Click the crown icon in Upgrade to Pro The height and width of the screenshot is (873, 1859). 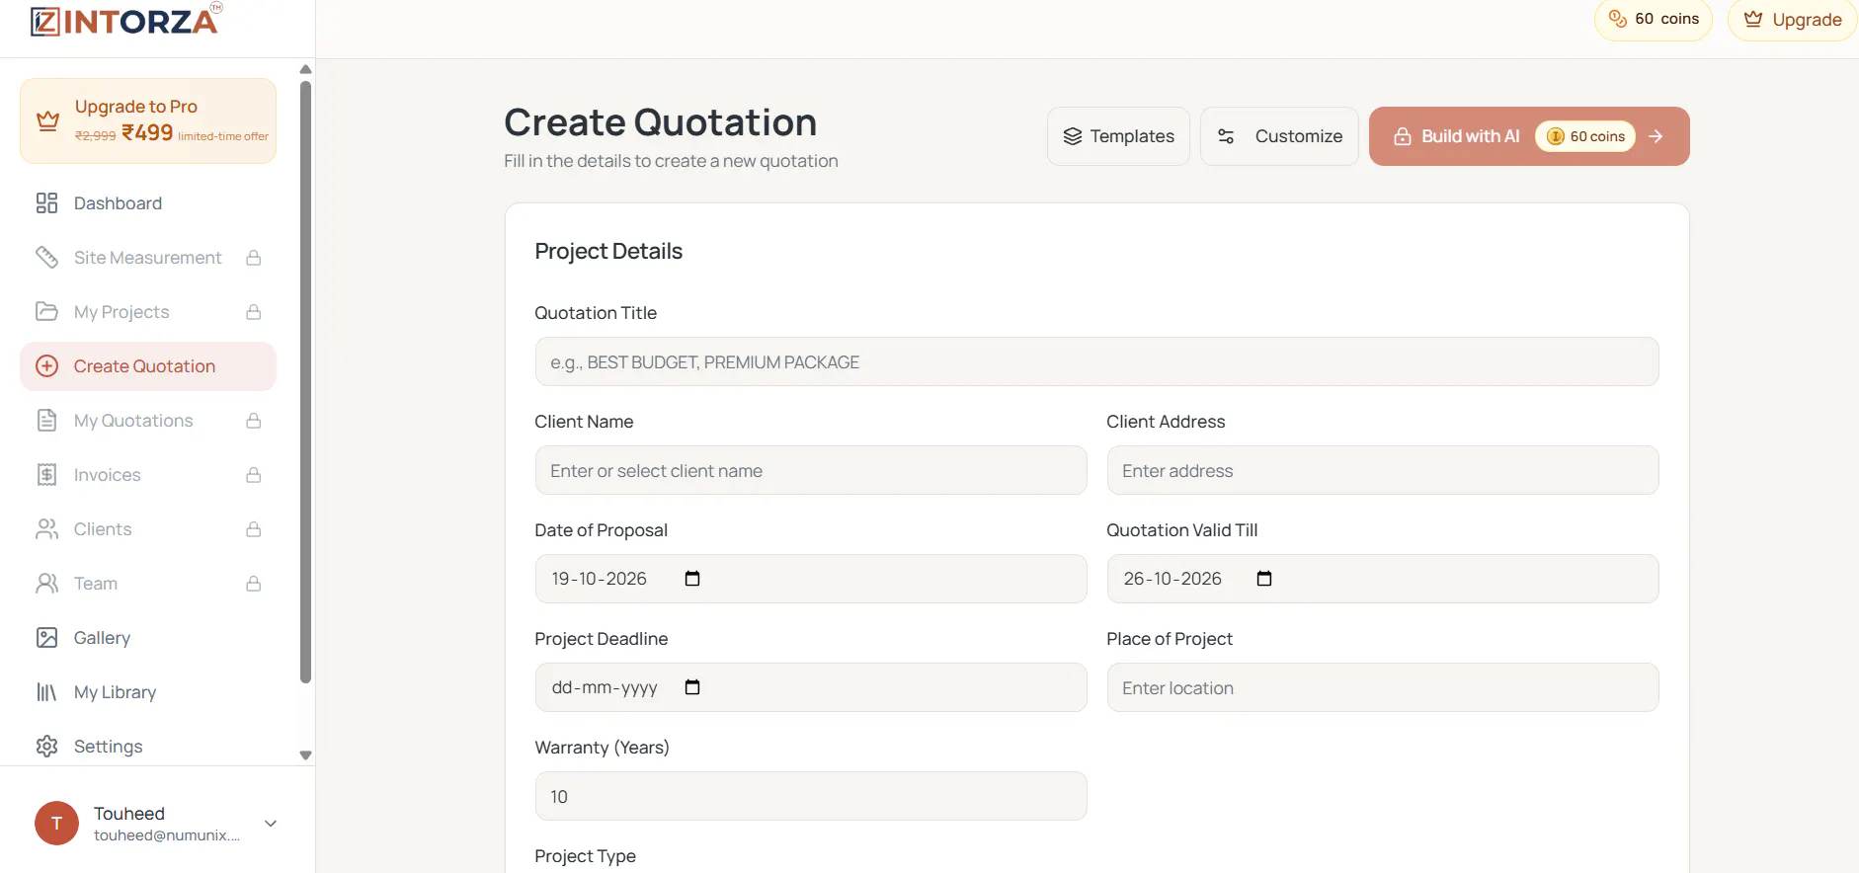47,121
